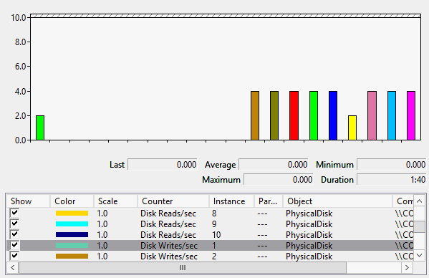The image size is (429, 278).
Task: Sort by the Instance column header
Action: click(232, 201)
